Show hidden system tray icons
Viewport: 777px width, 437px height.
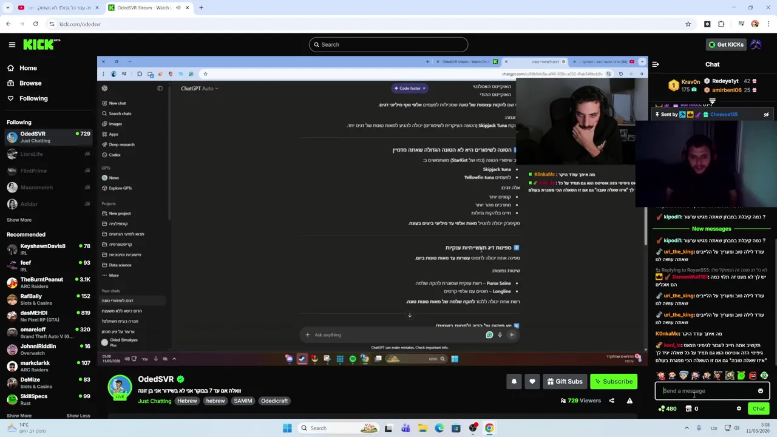point(687,428)
